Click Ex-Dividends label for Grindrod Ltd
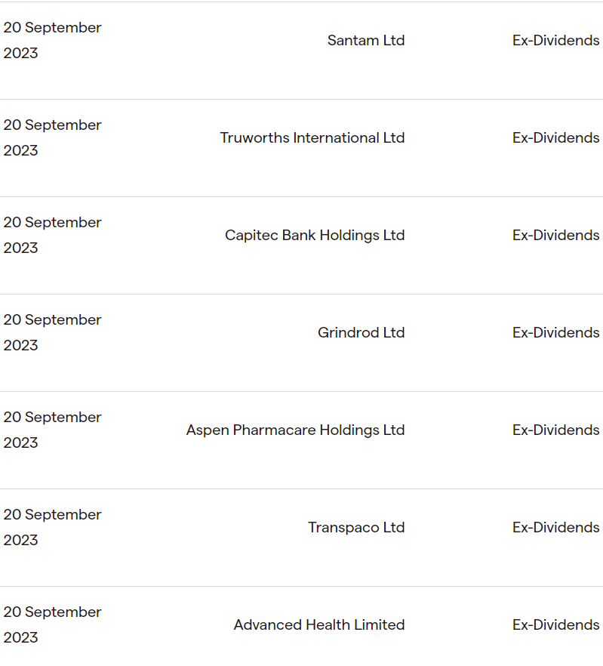Image resolution: width=603 pixels, height=666 pixels. tap(556, 332)
